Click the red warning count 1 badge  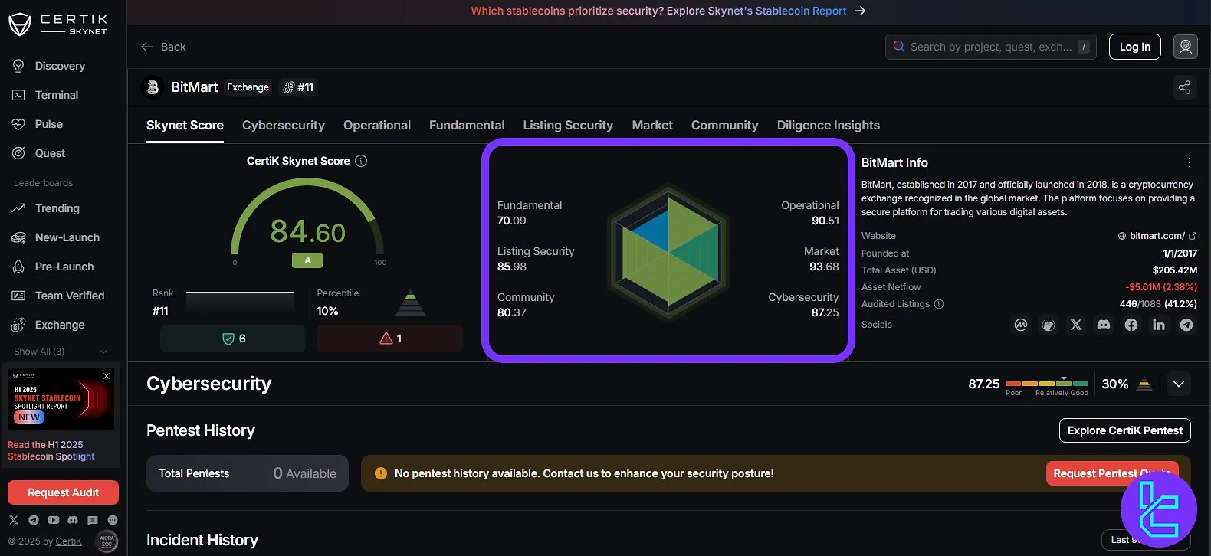tap(390, 339)
